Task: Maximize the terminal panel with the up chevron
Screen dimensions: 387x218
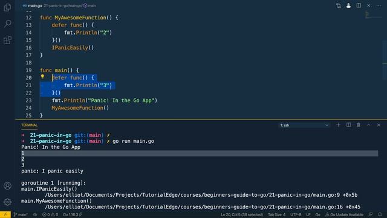Action: [368, 125]
